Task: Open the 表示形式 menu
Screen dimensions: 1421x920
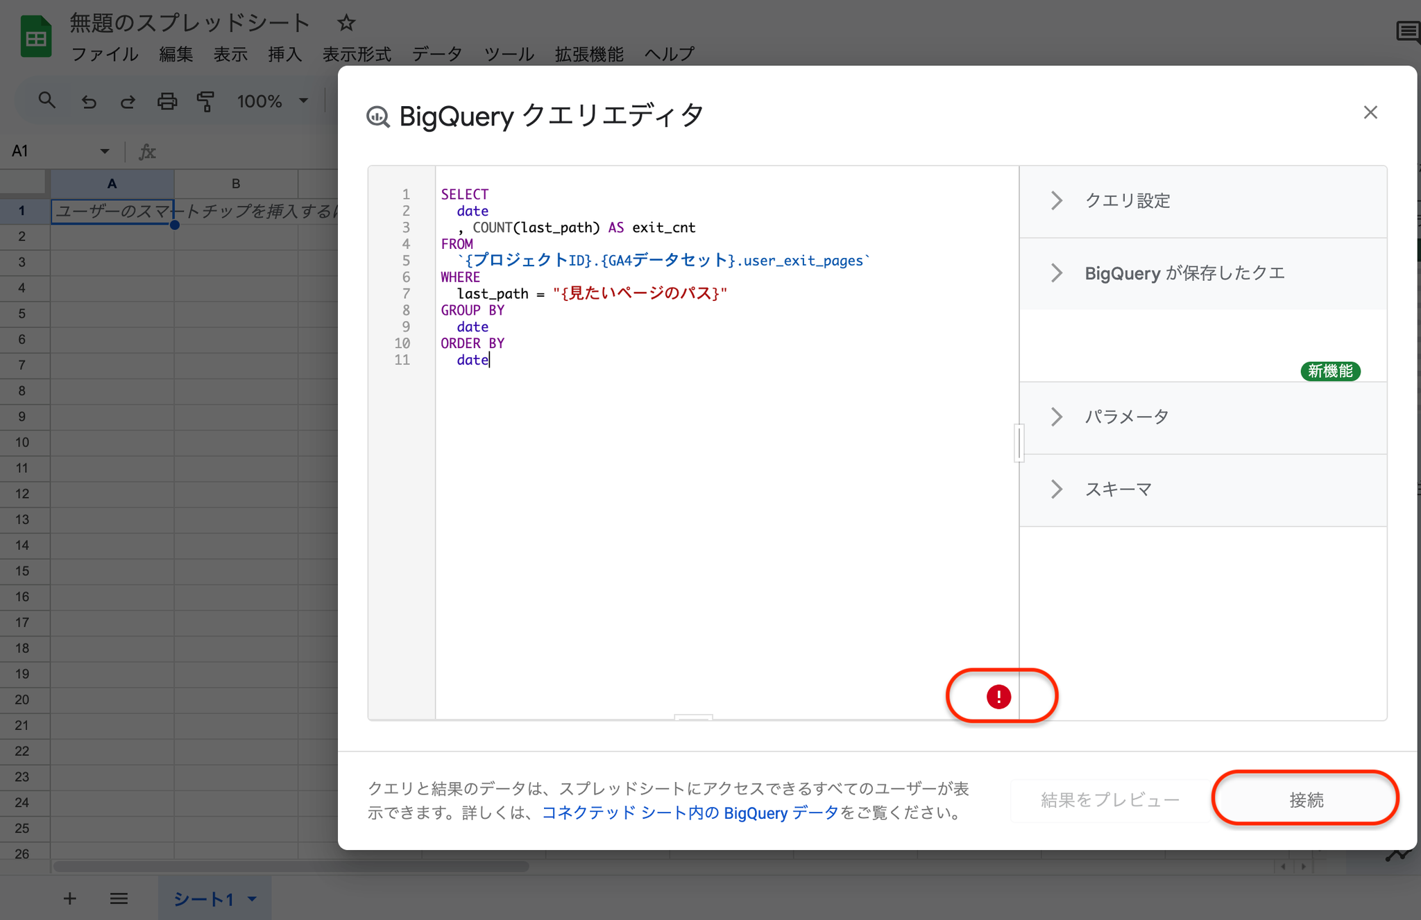Action: tap(357, 54)
